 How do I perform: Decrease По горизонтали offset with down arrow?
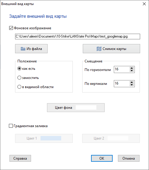(132, 71)
